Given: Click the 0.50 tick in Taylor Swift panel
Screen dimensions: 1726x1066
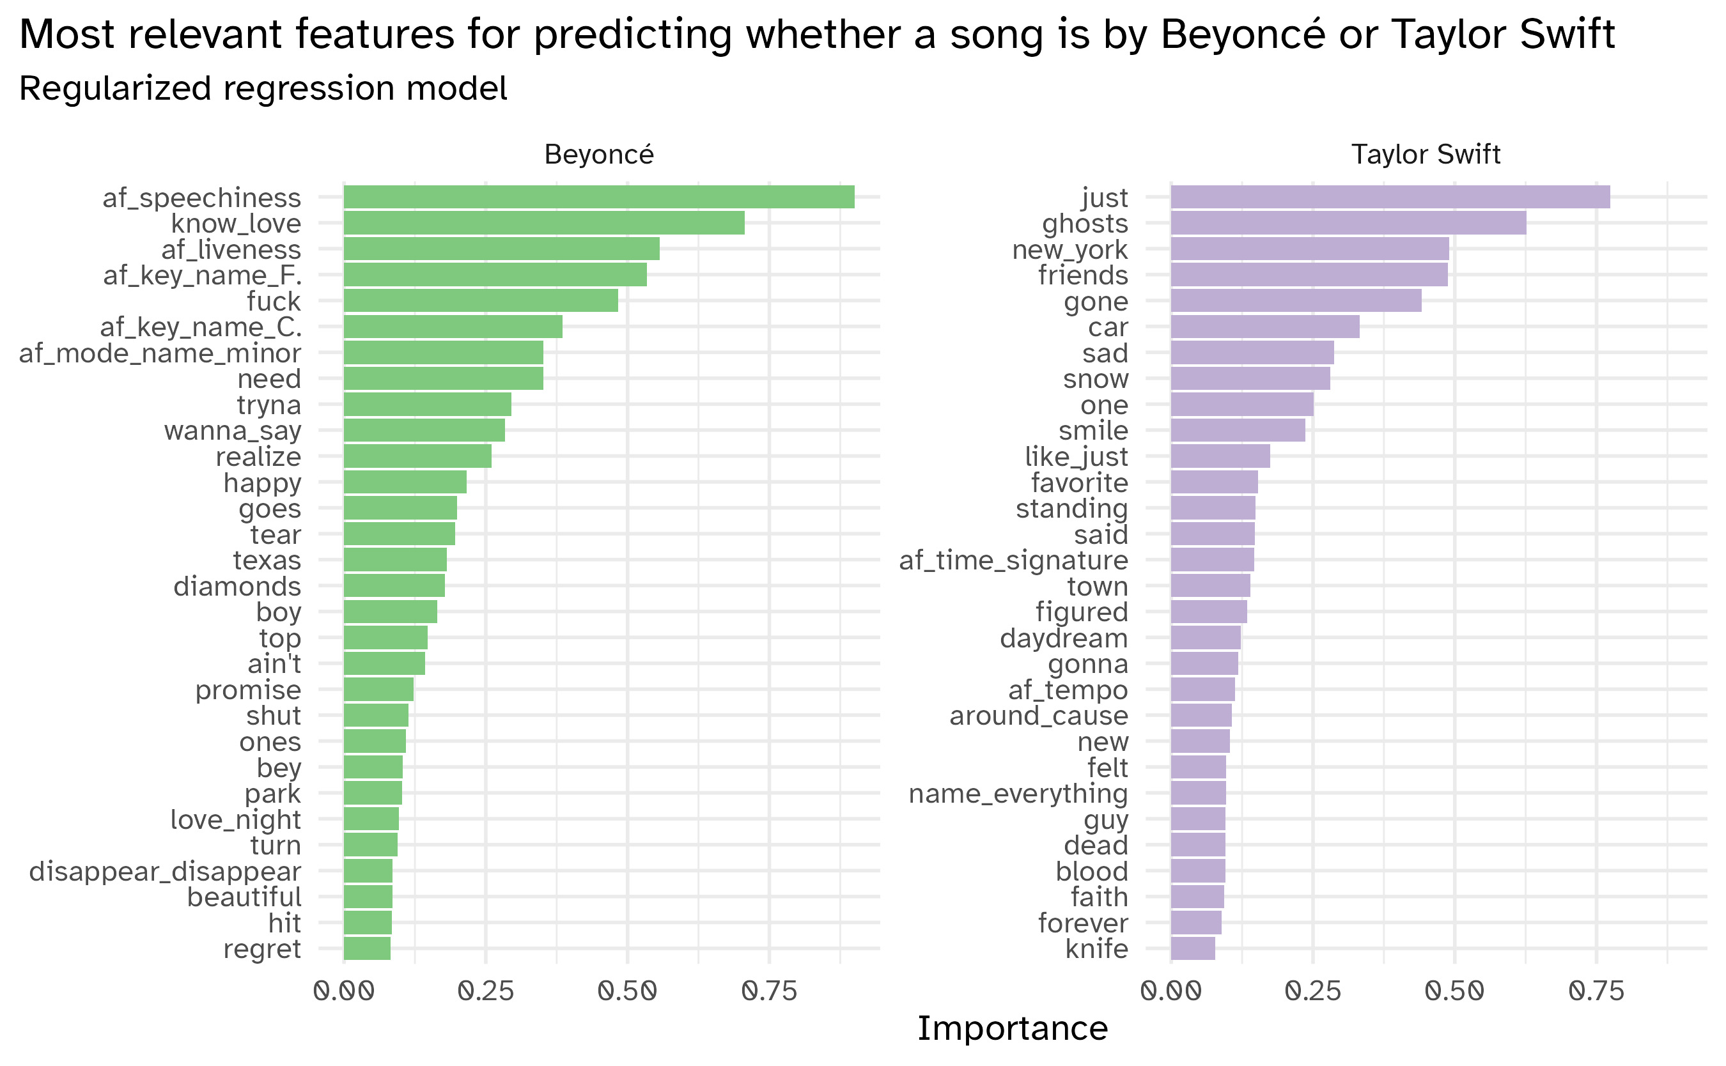Looking at the screenshot, I should click(1454, 992).
